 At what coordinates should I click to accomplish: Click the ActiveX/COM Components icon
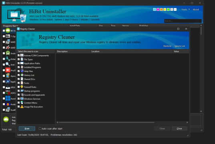tap(22, 55)
